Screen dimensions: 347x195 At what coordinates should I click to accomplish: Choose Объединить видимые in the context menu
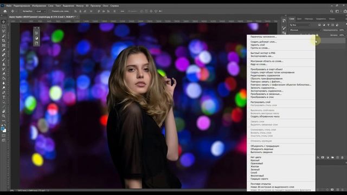(262, 149)
